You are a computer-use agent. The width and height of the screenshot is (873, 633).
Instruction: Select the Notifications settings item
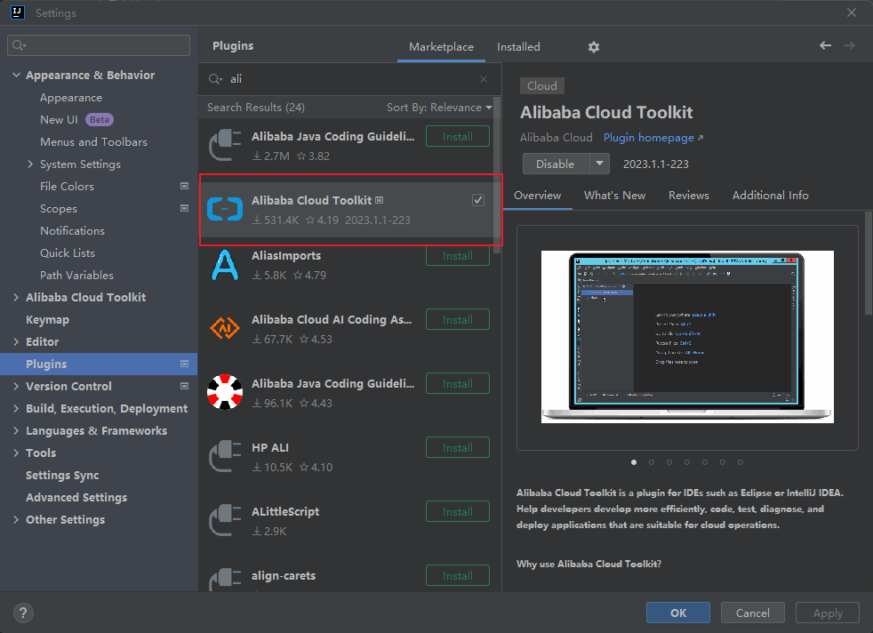pos(72,230)
